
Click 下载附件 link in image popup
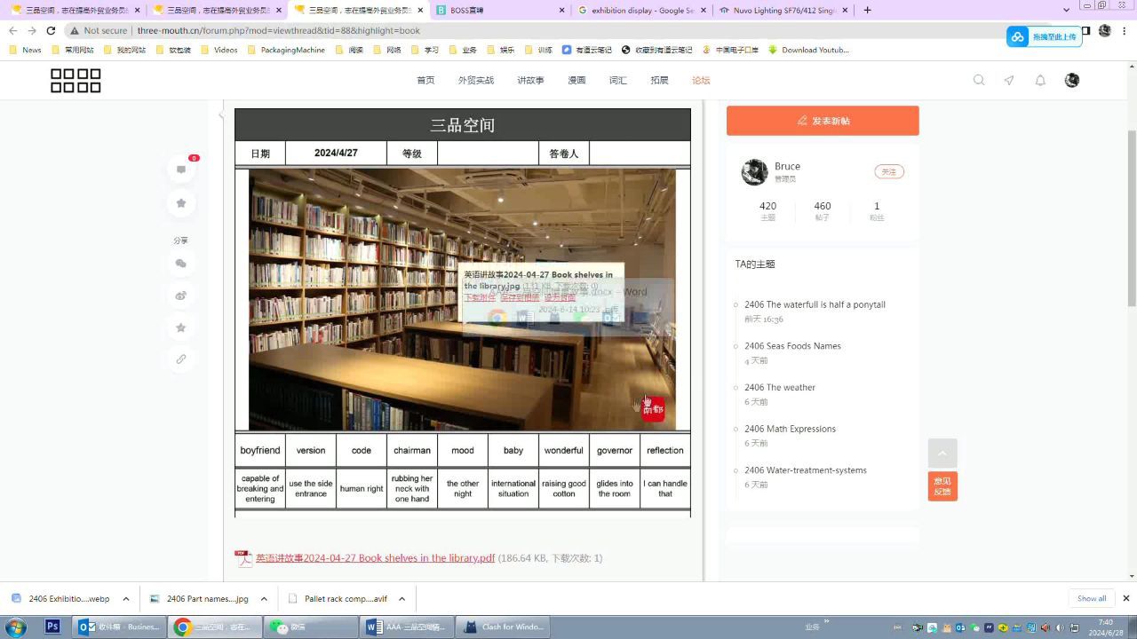[x=480, y=297]
